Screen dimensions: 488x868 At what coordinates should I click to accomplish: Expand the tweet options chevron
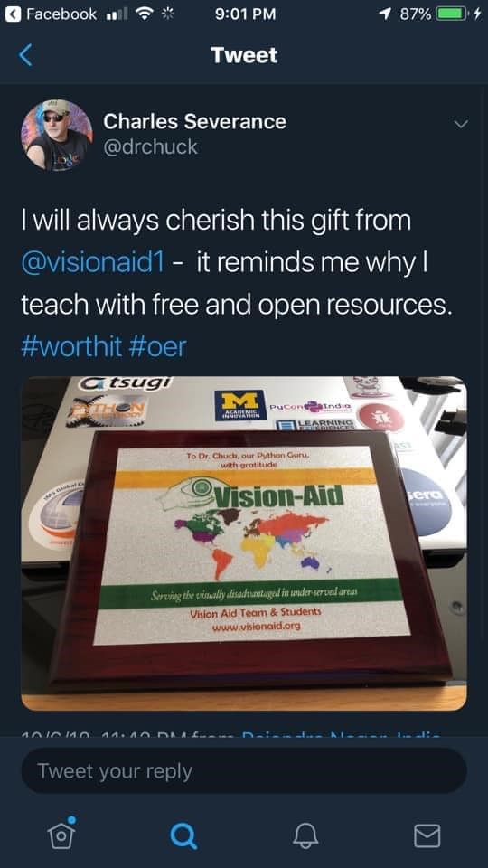pos(460,124)
